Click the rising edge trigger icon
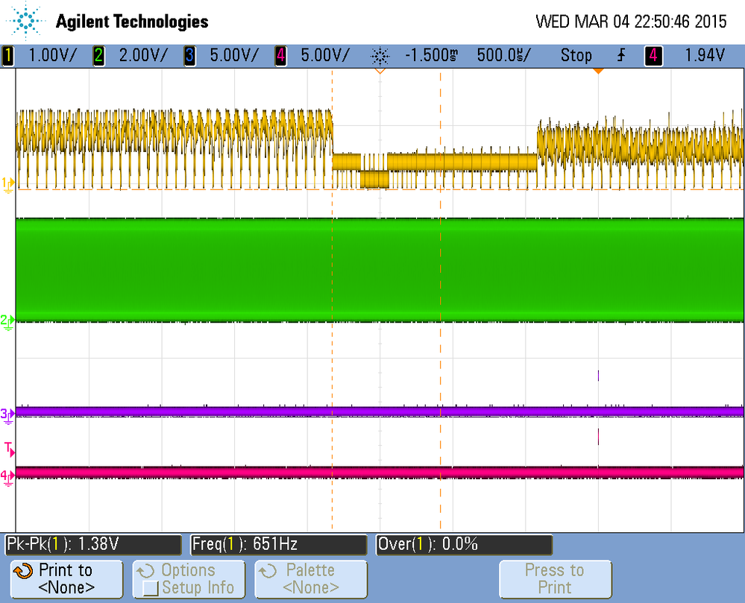745x603 pixels. 621,56
